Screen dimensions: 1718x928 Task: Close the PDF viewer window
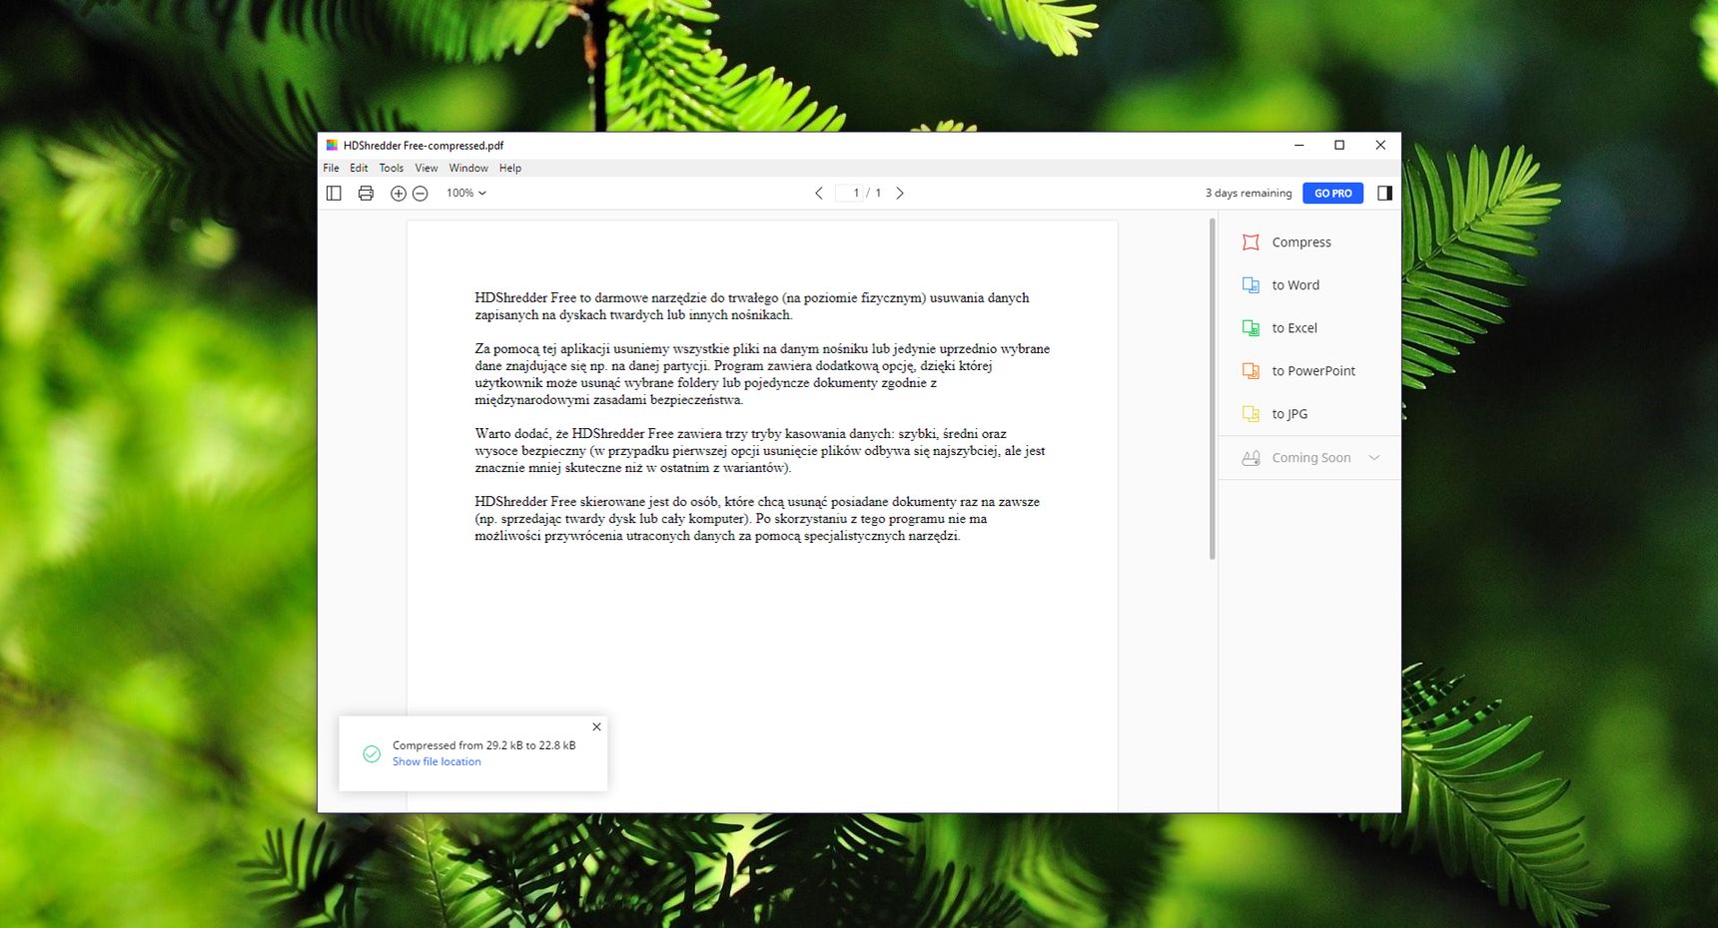[1380, 145]
